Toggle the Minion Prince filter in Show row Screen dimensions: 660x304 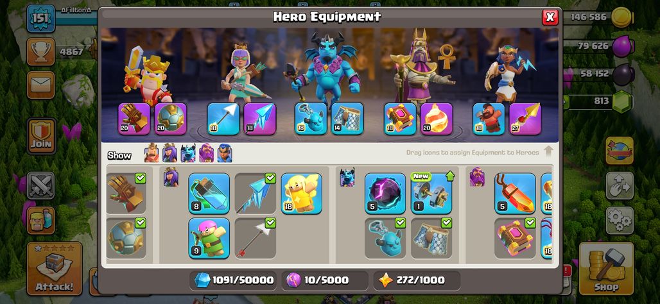click(x=188, y=153)
